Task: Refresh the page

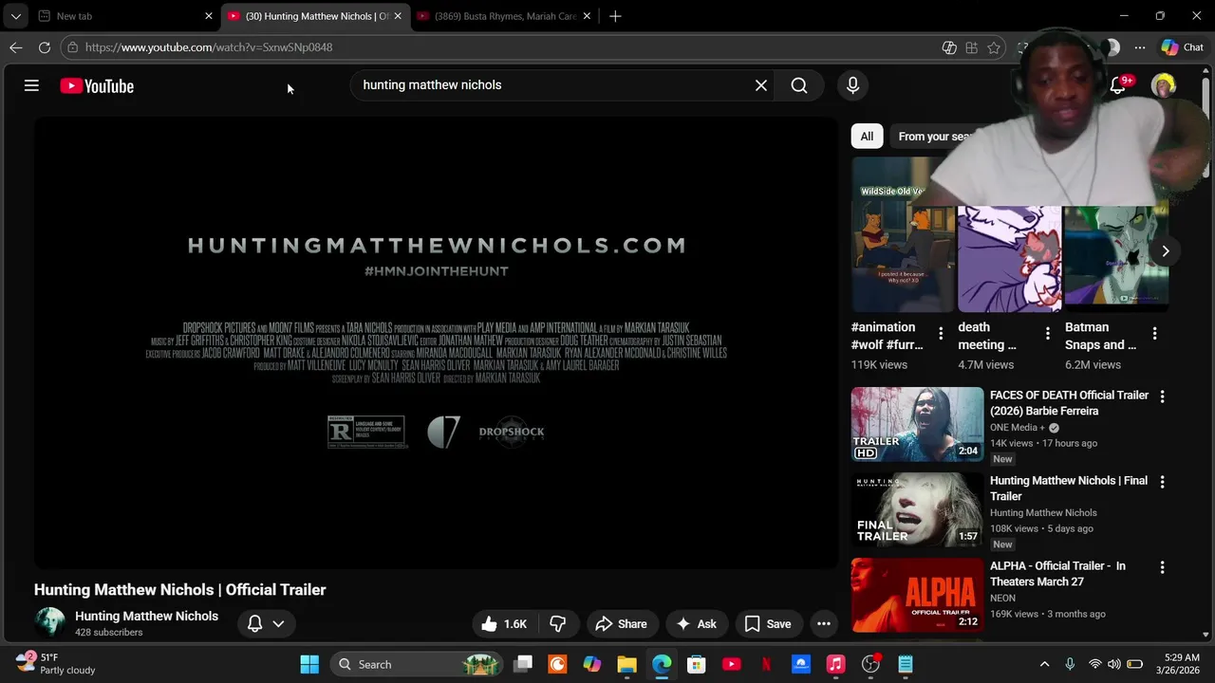Action: coord(44,47)
